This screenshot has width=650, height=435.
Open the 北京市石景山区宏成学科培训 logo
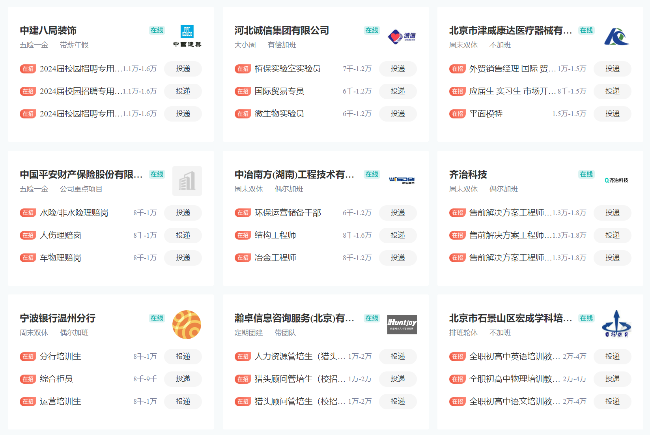pyautogui.click(x=616, y=324)
